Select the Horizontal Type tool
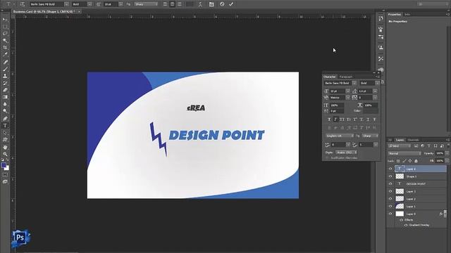Image resolution: width=451 pixels, height=253 pixels. pyautogui.click(x=5, y=126)
